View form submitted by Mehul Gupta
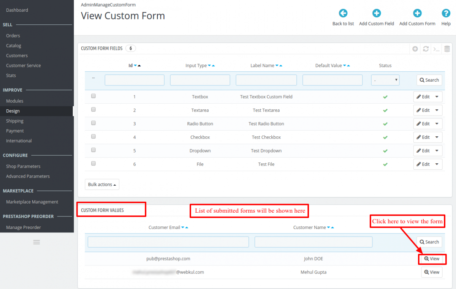 tap(432, 272)
